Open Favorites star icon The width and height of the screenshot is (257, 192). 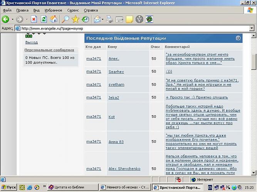pyautogui.click(x=76, y=19)
